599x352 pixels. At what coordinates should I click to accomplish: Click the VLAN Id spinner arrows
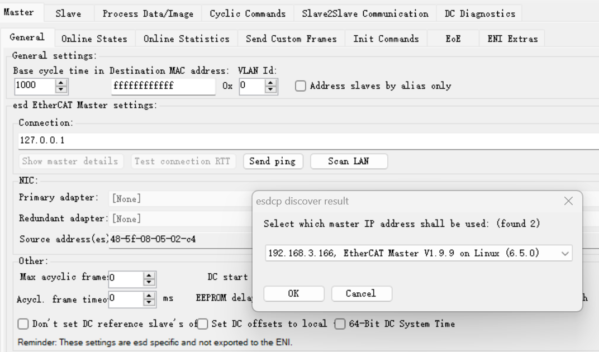270,86
